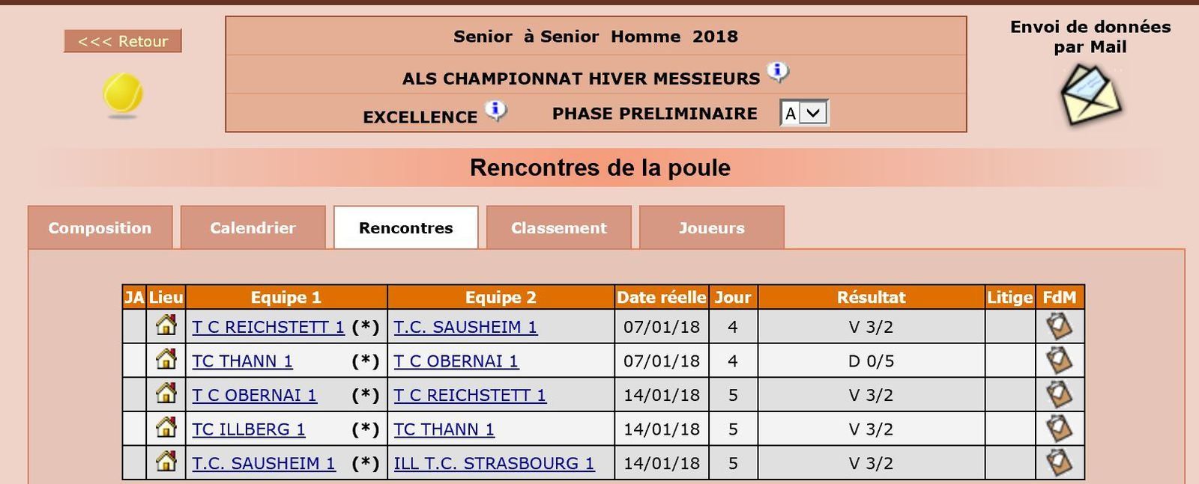Expand the poule A dropdown selector
The width and height of the screenshot is (1199, 484).
pyautogui.click(x=804, y=113)
